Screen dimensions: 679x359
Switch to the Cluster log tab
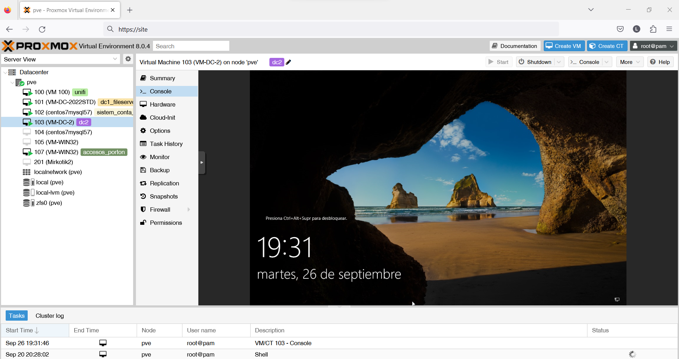50,316
